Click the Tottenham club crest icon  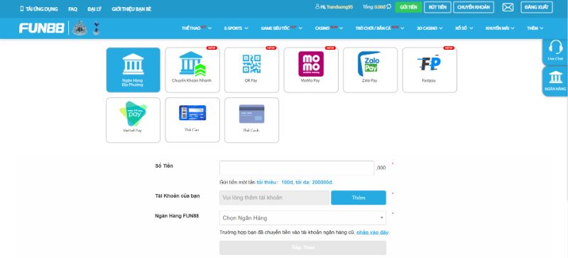[x=96, y=28]
